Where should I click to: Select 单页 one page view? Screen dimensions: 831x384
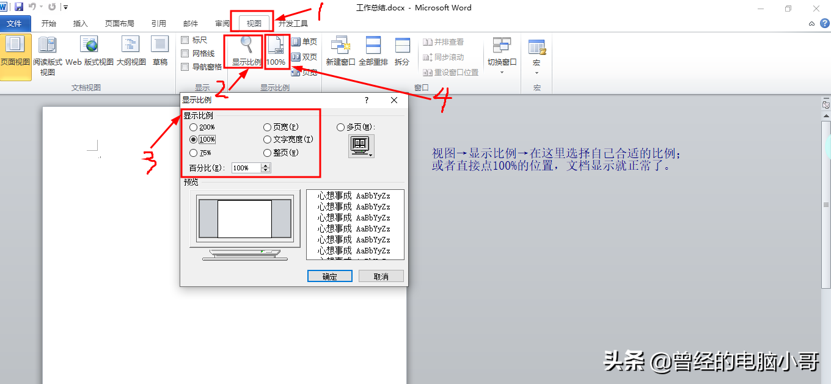[304, 42]
